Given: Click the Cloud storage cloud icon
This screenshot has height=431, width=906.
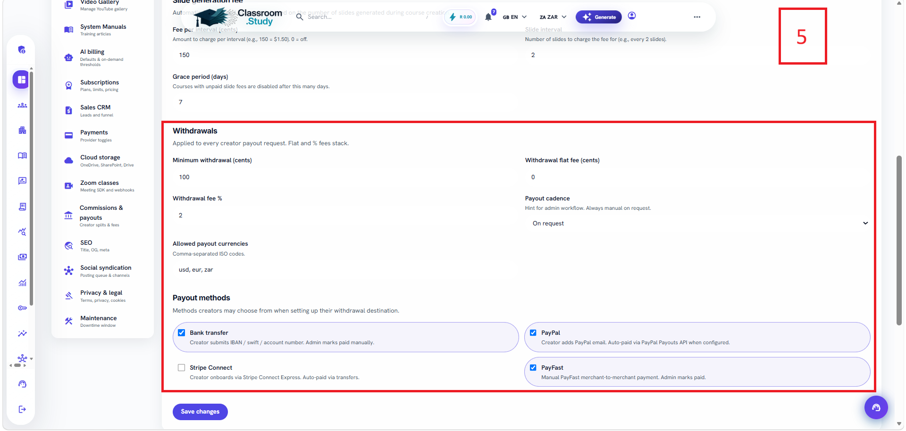Looking at the screenshot, I should point(69,161).
